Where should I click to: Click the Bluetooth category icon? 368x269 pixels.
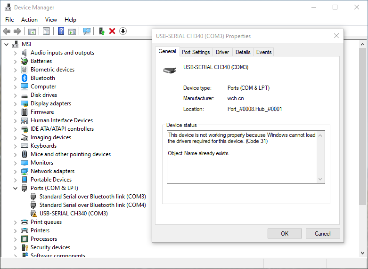(25, 78)
